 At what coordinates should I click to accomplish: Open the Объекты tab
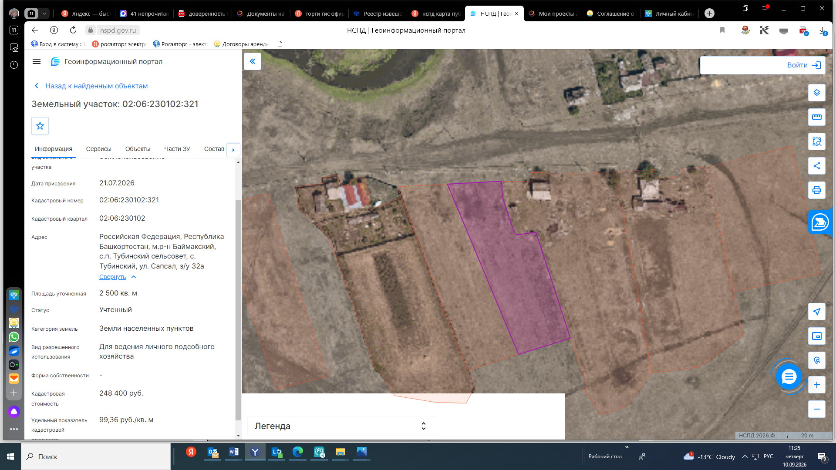click(x=138, y=149)
